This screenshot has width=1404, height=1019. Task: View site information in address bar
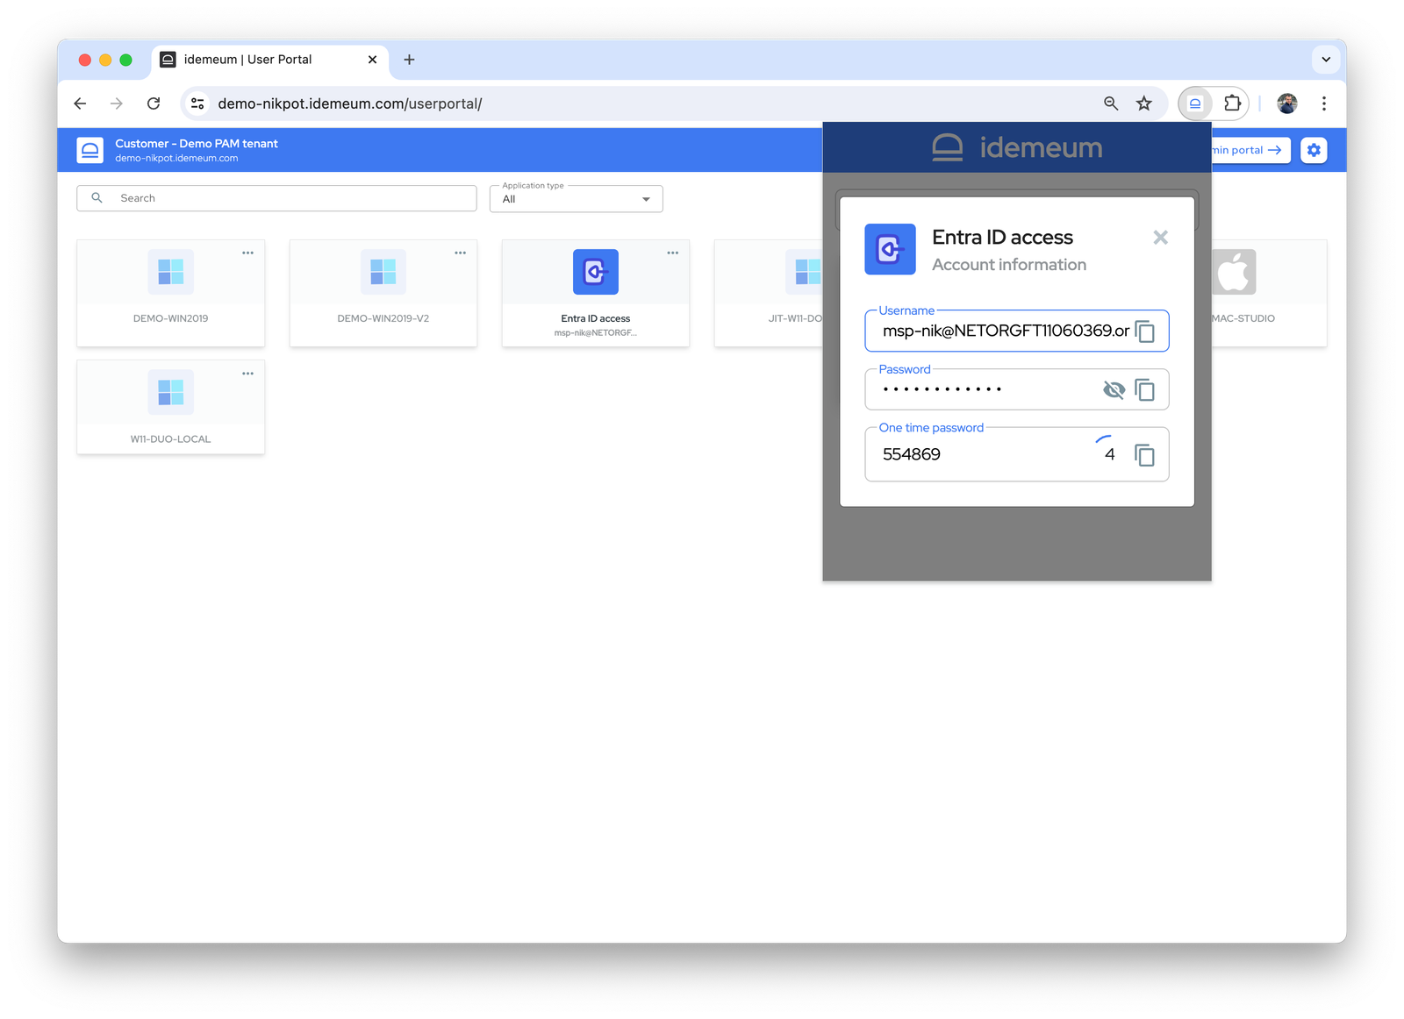(197, 103)
